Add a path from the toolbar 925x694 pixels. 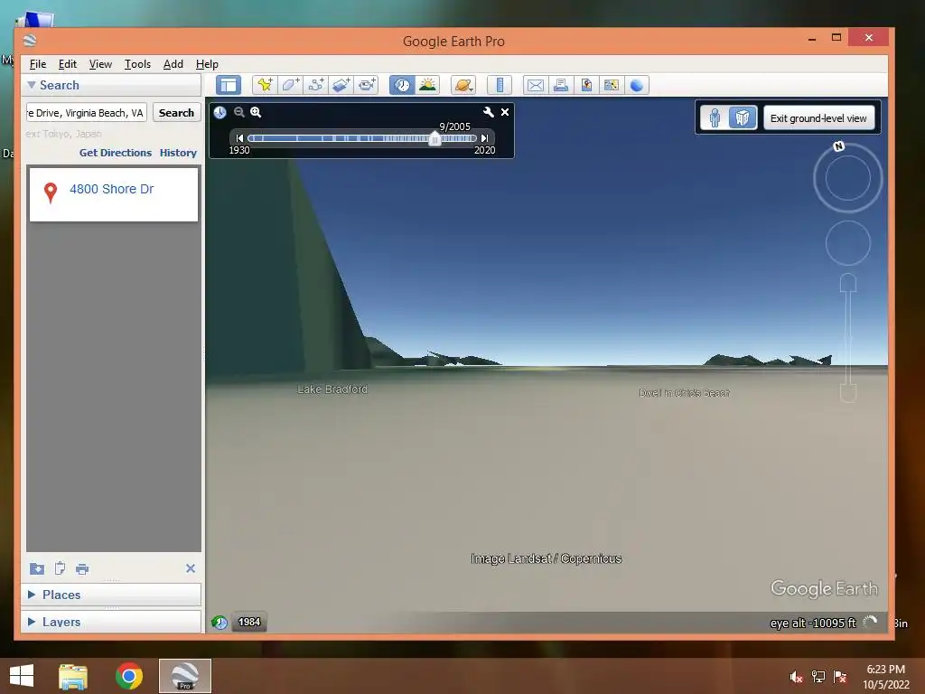click(315, 85)
